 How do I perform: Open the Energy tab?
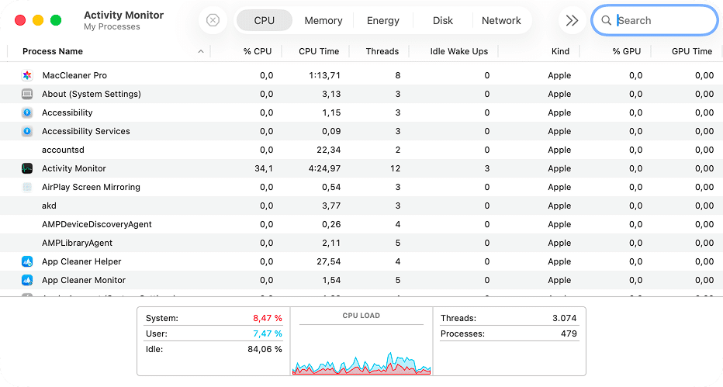click(382, 20)
